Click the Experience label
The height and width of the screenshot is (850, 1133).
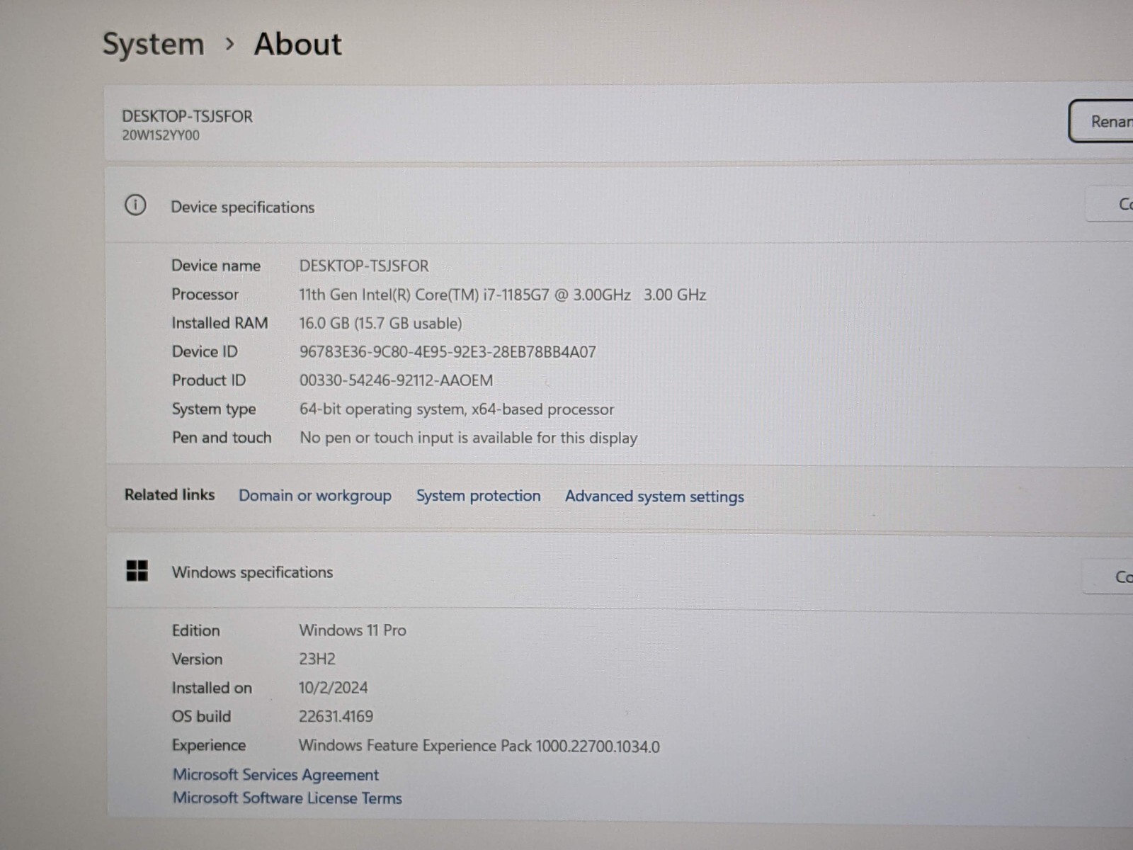click(209, 745)
